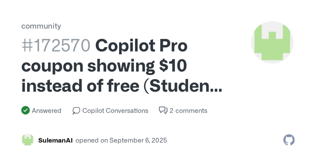Viewport: 319px width, 159px height.
Task: Open the large green avatar image
Action: click(x=272, y=42)
